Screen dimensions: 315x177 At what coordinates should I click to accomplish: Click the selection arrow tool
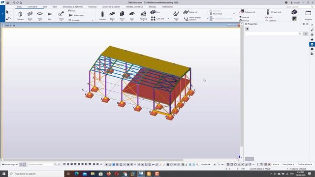[x=7, y=12]
